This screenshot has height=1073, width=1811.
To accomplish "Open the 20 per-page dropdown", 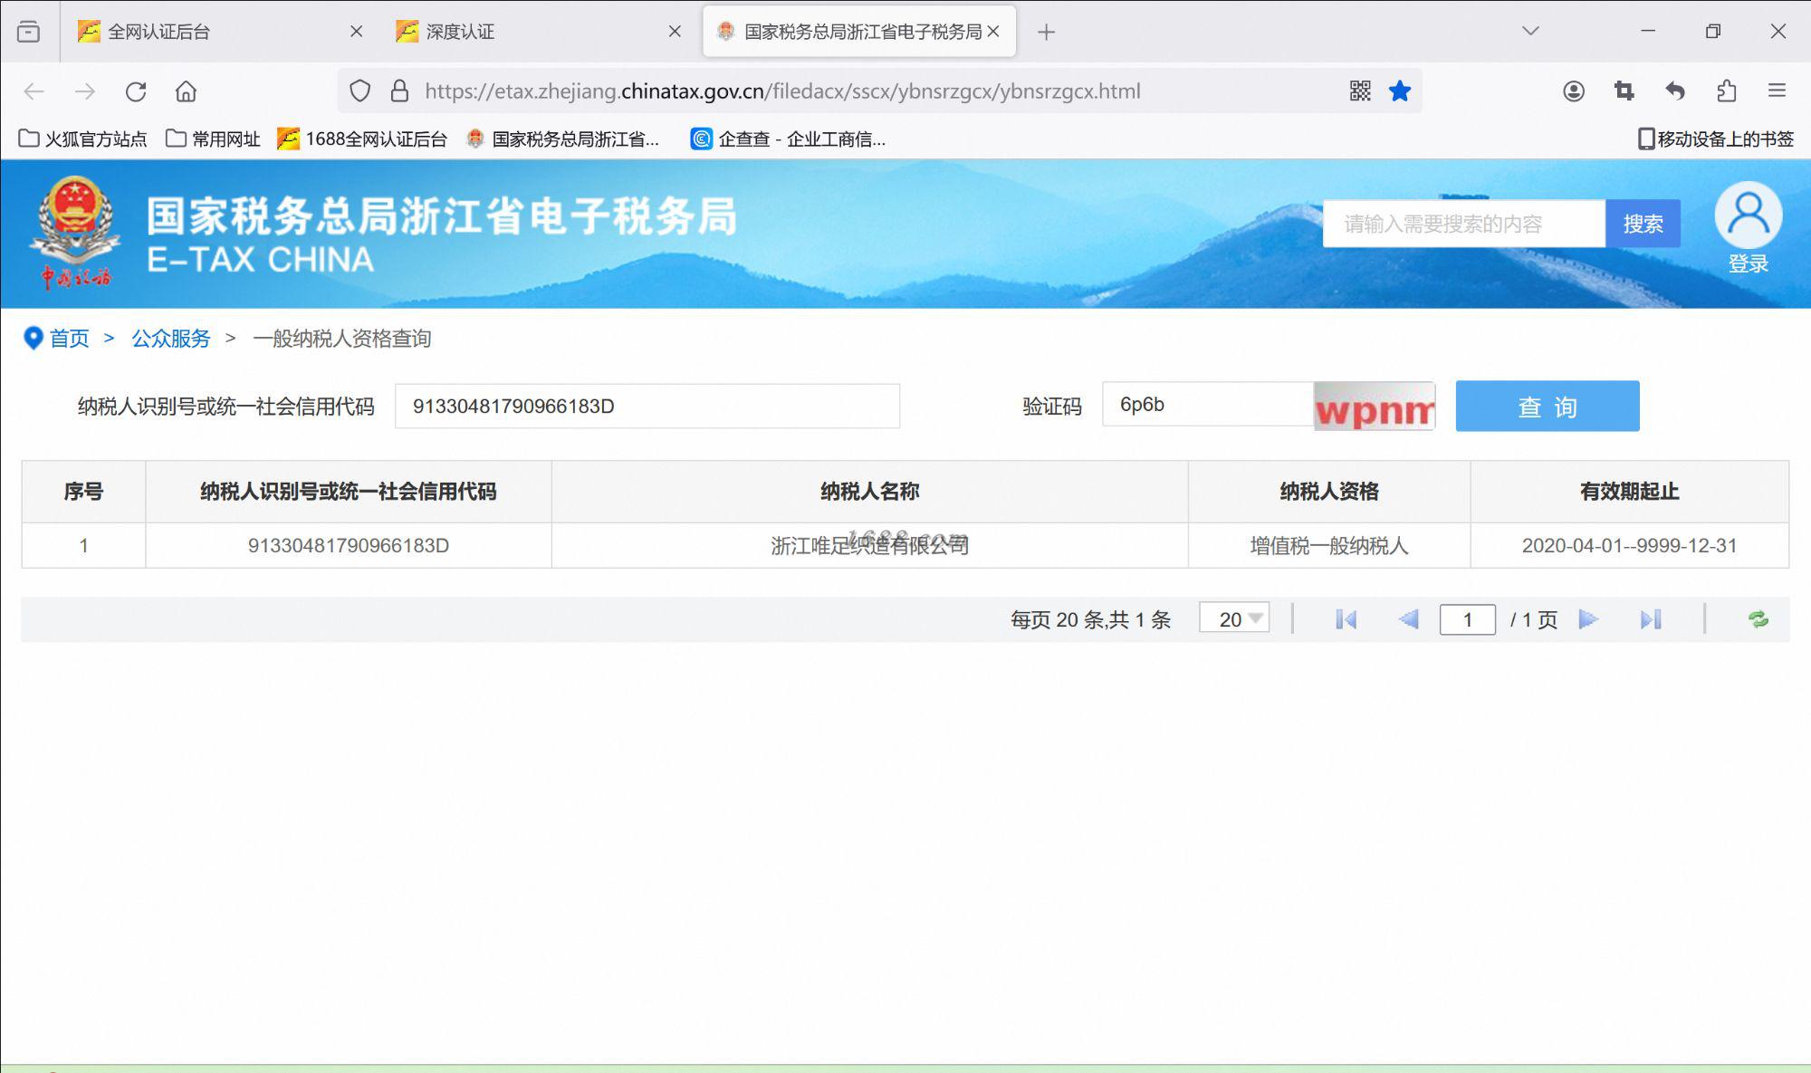I will point(1234,619).
